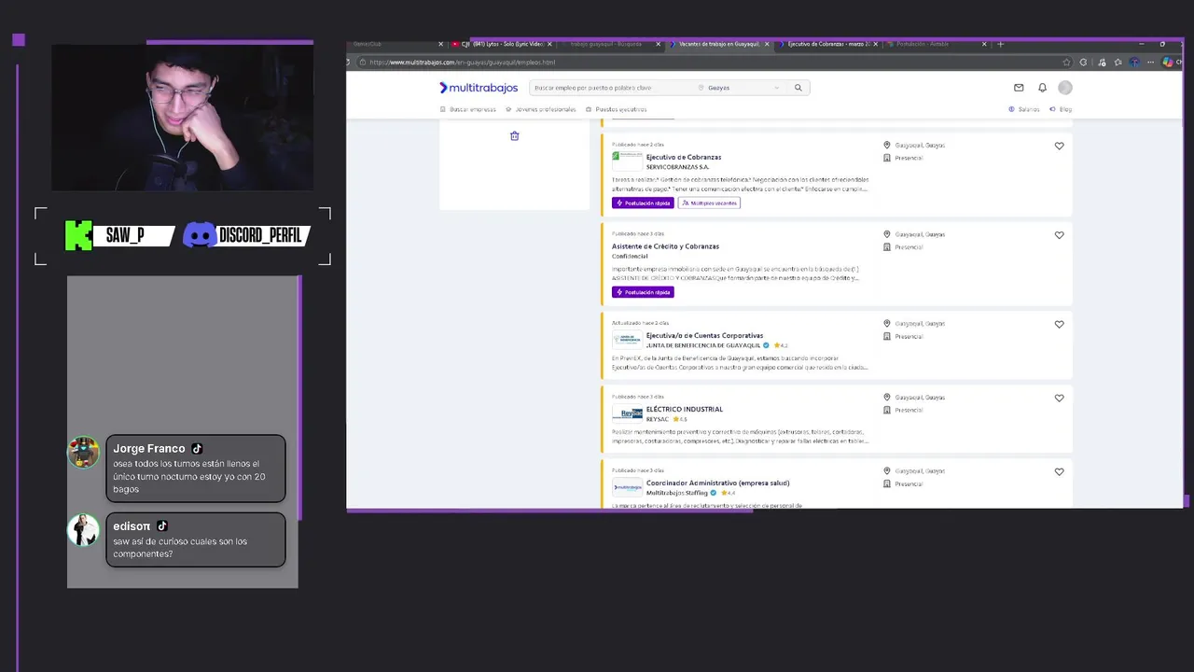Click JUNTA DE BENEFICENCIA DE GUAYAQUIL company name
Screen dimensions: 1194x672
coord(703,345)
